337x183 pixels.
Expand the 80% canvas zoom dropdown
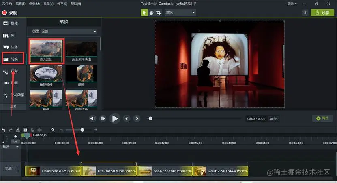pos(180,13)
